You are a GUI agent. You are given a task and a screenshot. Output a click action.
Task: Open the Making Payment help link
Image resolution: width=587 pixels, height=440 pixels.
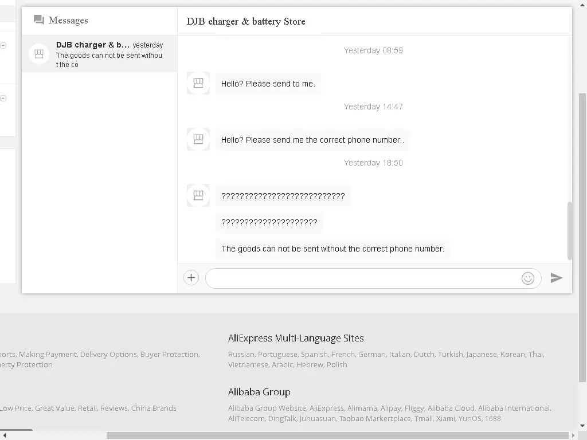point(48,354)
